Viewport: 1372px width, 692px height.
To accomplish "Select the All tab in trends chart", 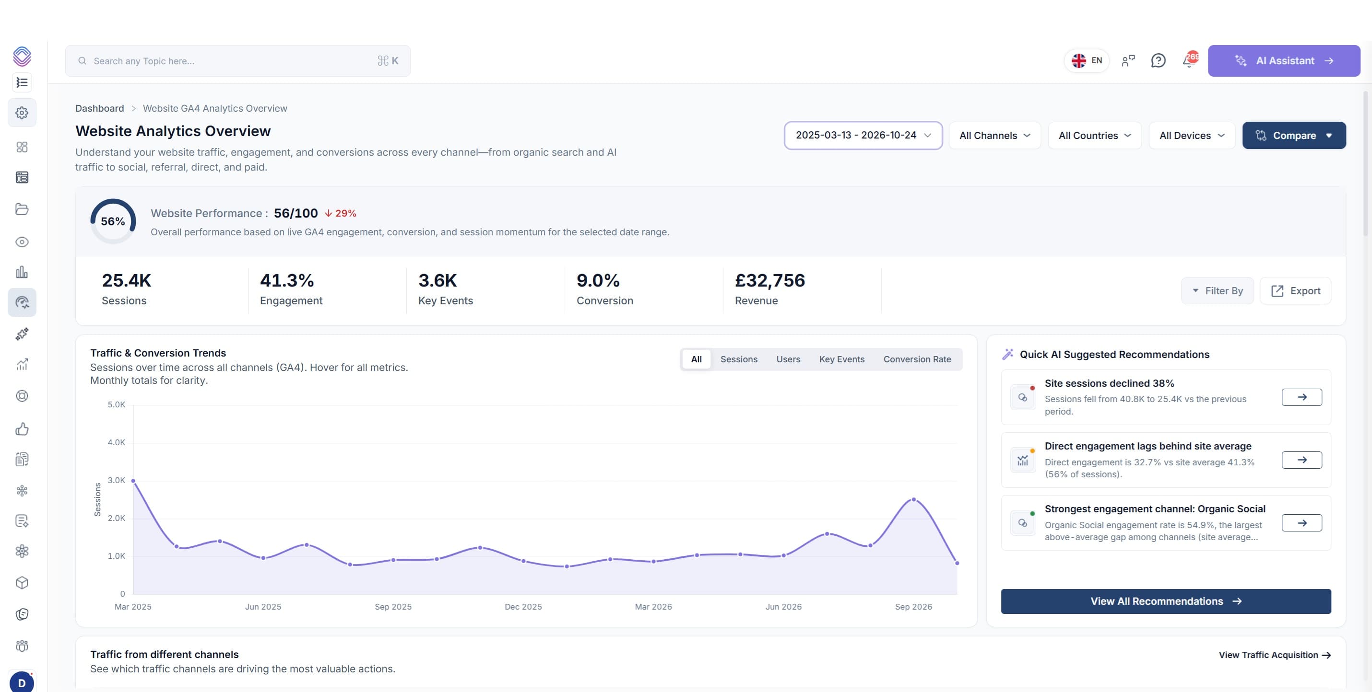I will tap(696, 359).
